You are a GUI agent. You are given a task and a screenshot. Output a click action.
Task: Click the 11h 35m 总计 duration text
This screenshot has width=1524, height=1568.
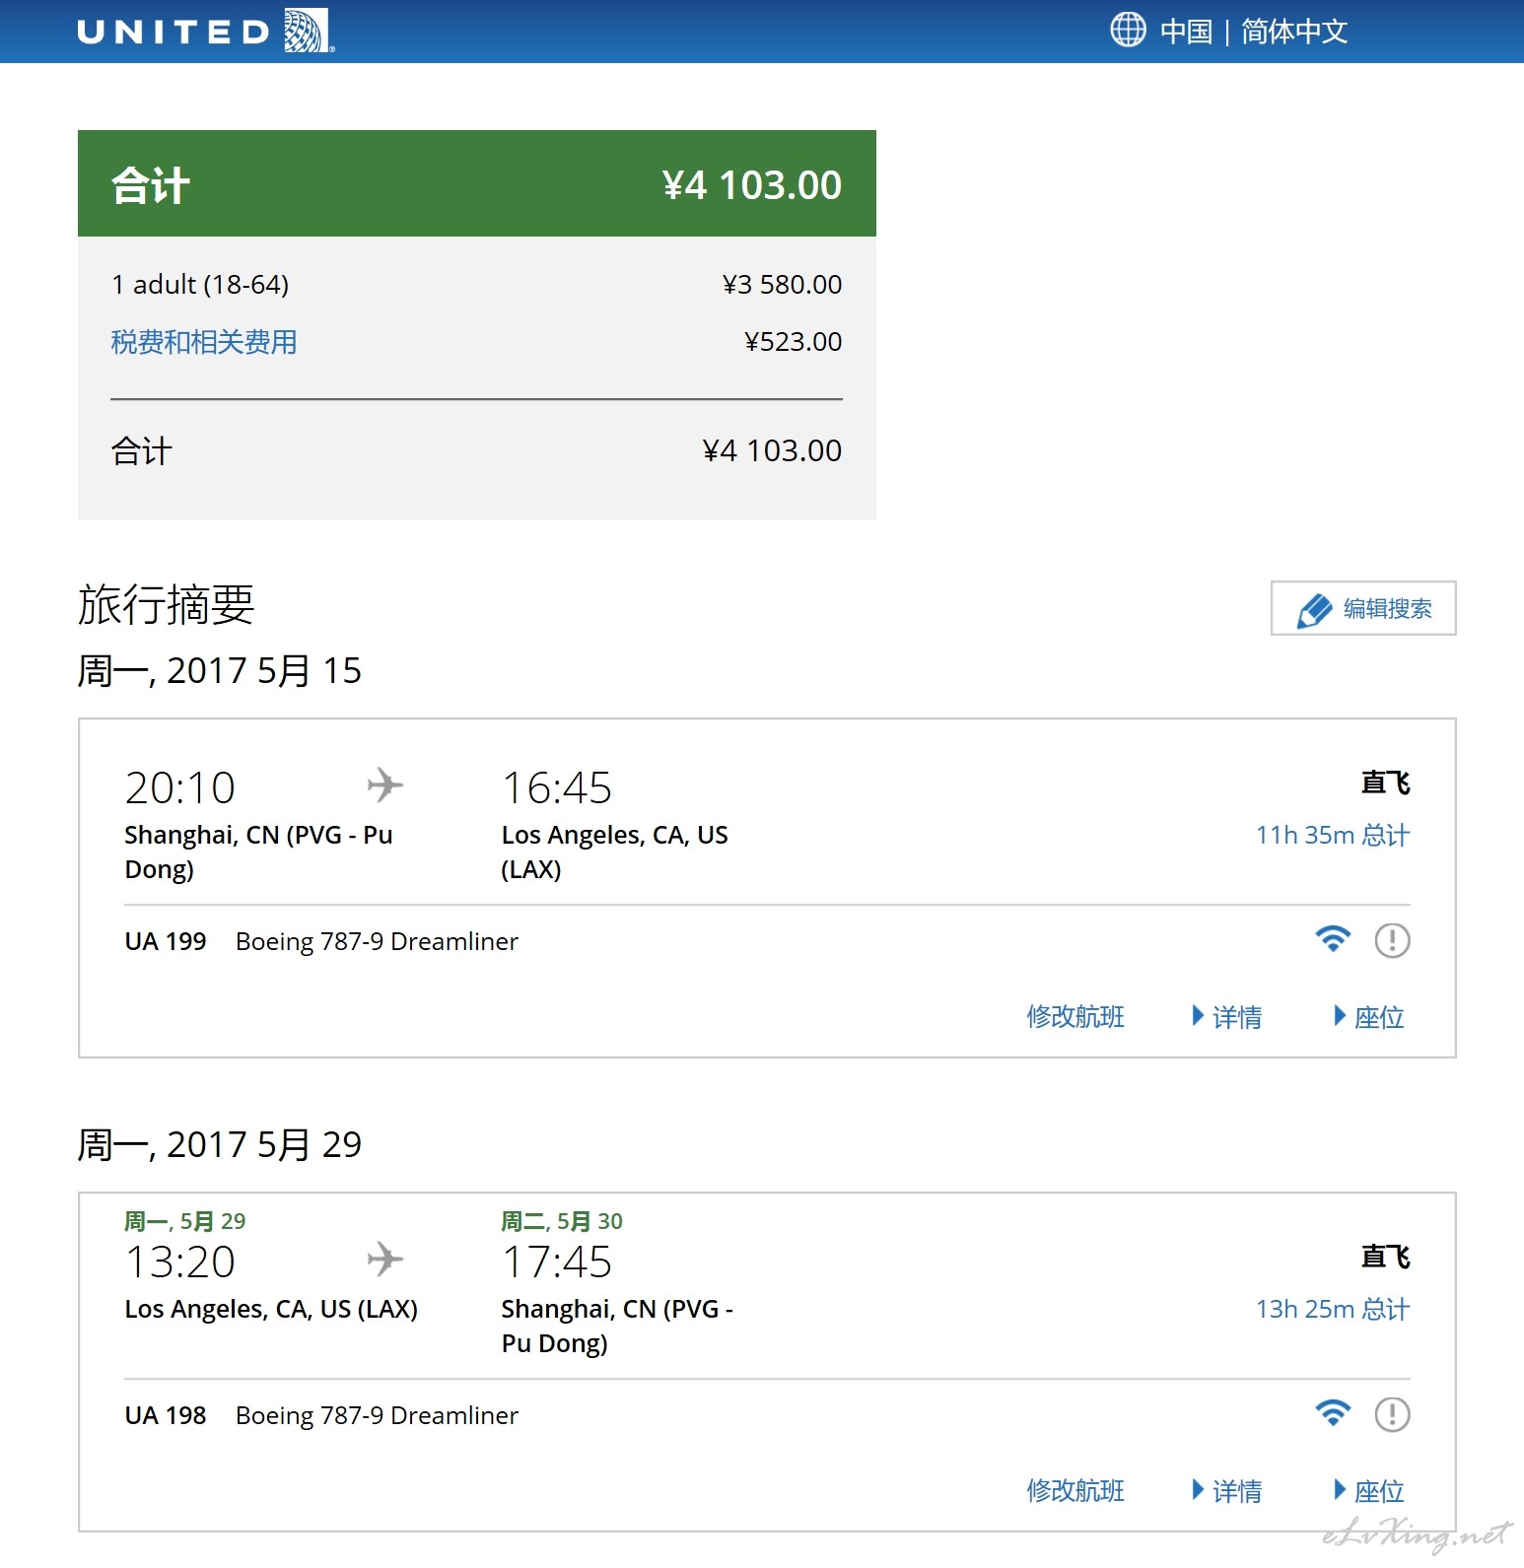(x=1333, y=835)
